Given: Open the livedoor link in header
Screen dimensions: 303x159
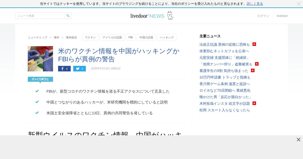Looking at the screenshot, I should tap(282, 16).
